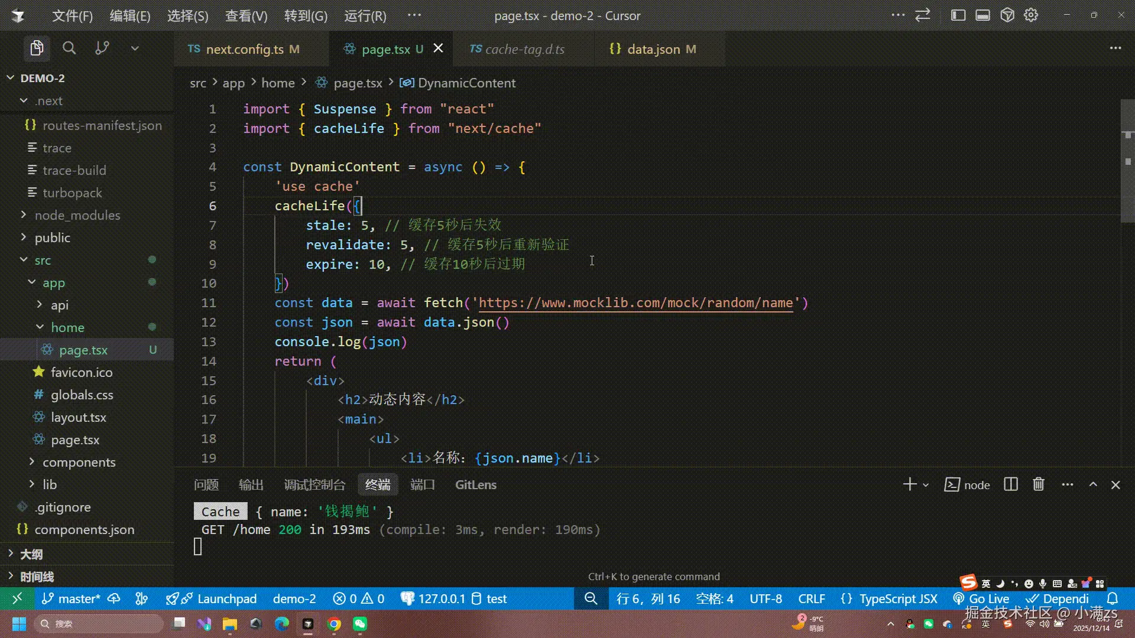Open the Source Control sidebar icon

tap(102, 48)
